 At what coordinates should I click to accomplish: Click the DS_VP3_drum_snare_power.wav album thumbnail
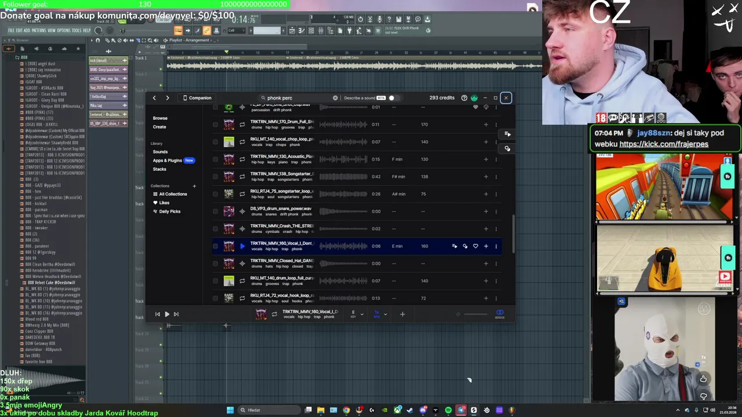pyautogui.click(x=229, y=211)
